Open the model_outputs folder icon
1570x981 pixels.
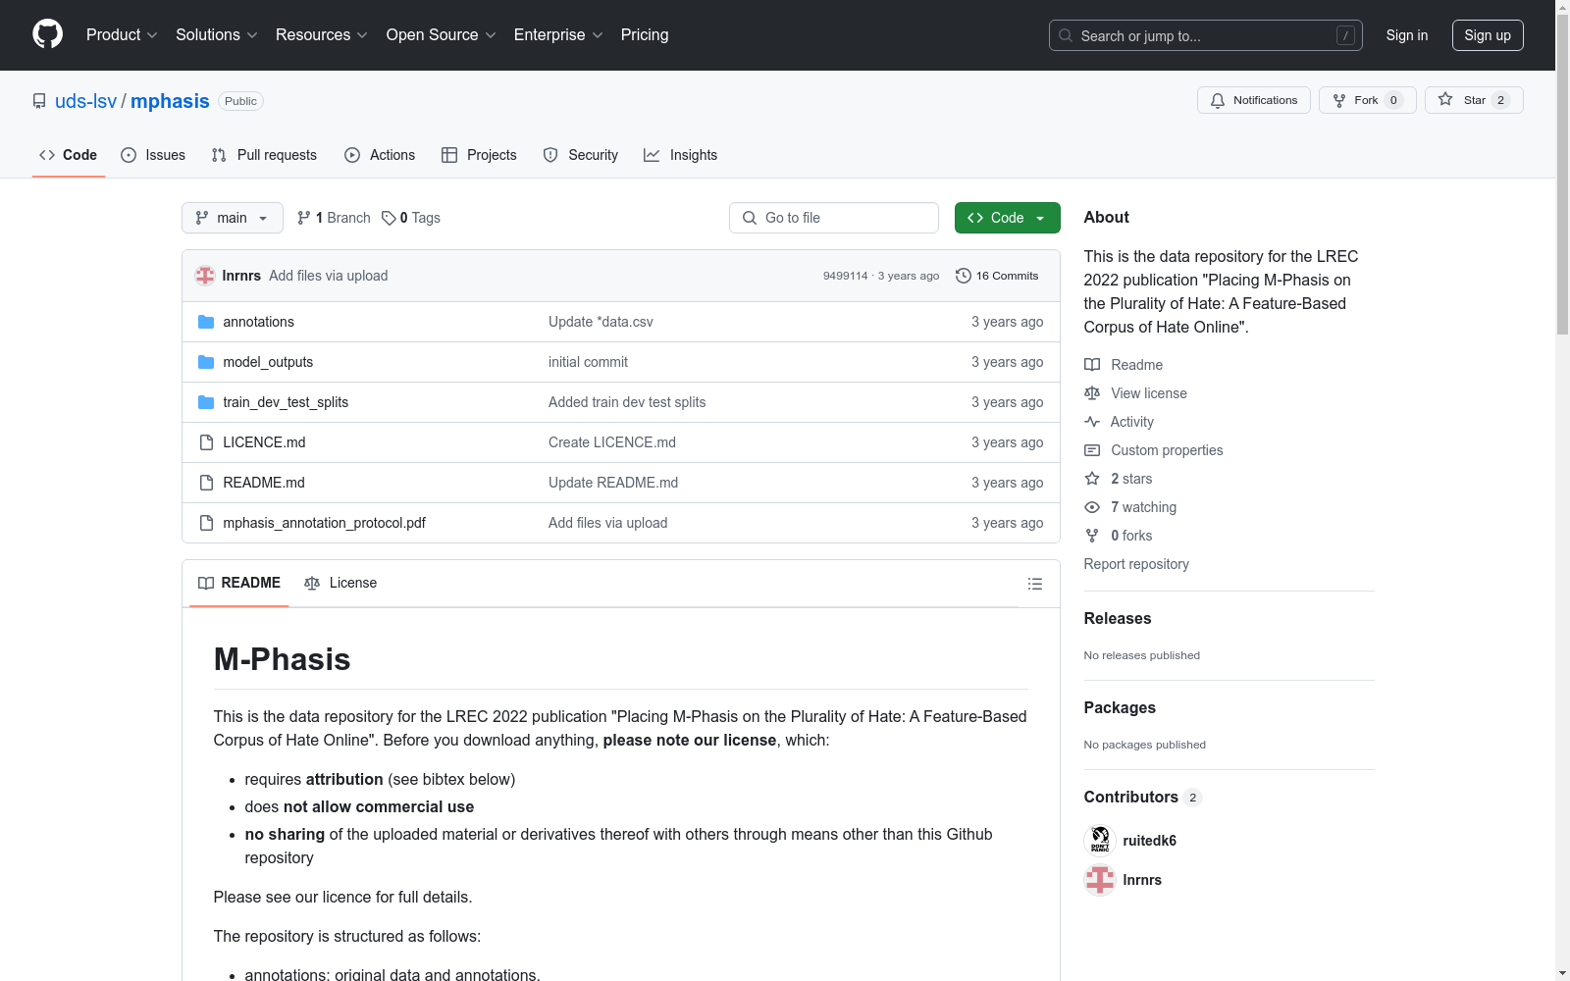pyautogui.click(x=206, y=362)
